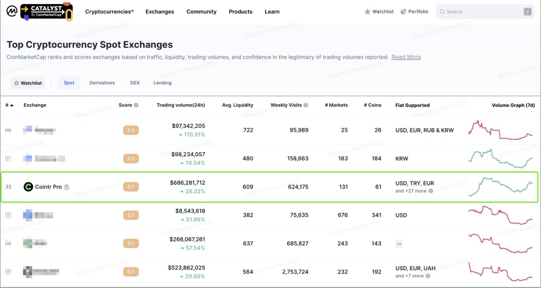Image resolution: width=541 pixels, height=288 pixels.
Task: Click the info icon beside '+7 more'
Action: pos(428,276)
